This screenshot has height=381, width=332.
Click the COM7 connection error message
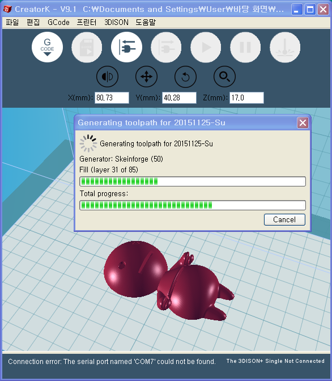112,362
